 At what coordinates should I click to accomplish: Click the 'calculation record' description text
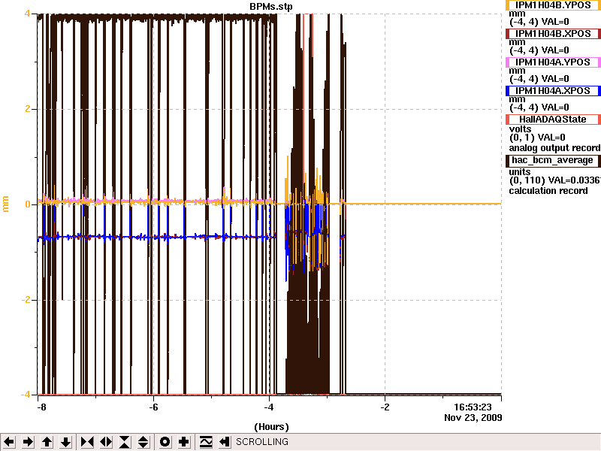coord(548,191)
